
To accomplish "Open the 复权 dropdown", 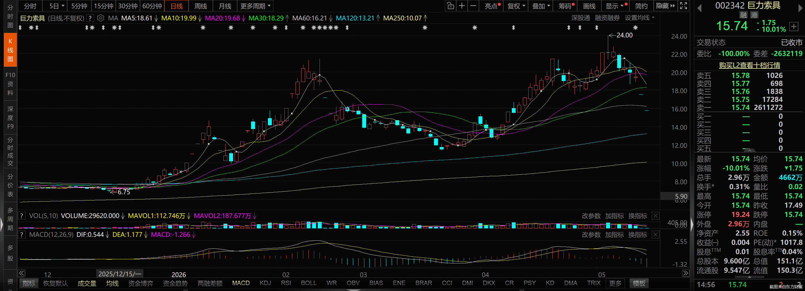I will (x=516, y=6).
